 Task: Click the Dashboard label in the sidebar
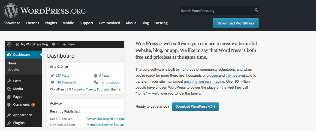(x=22, y=55)
